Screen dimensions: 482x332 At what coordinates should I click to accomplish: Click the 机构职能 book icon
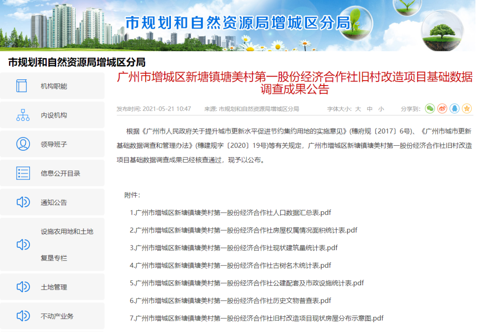point(21,86)
